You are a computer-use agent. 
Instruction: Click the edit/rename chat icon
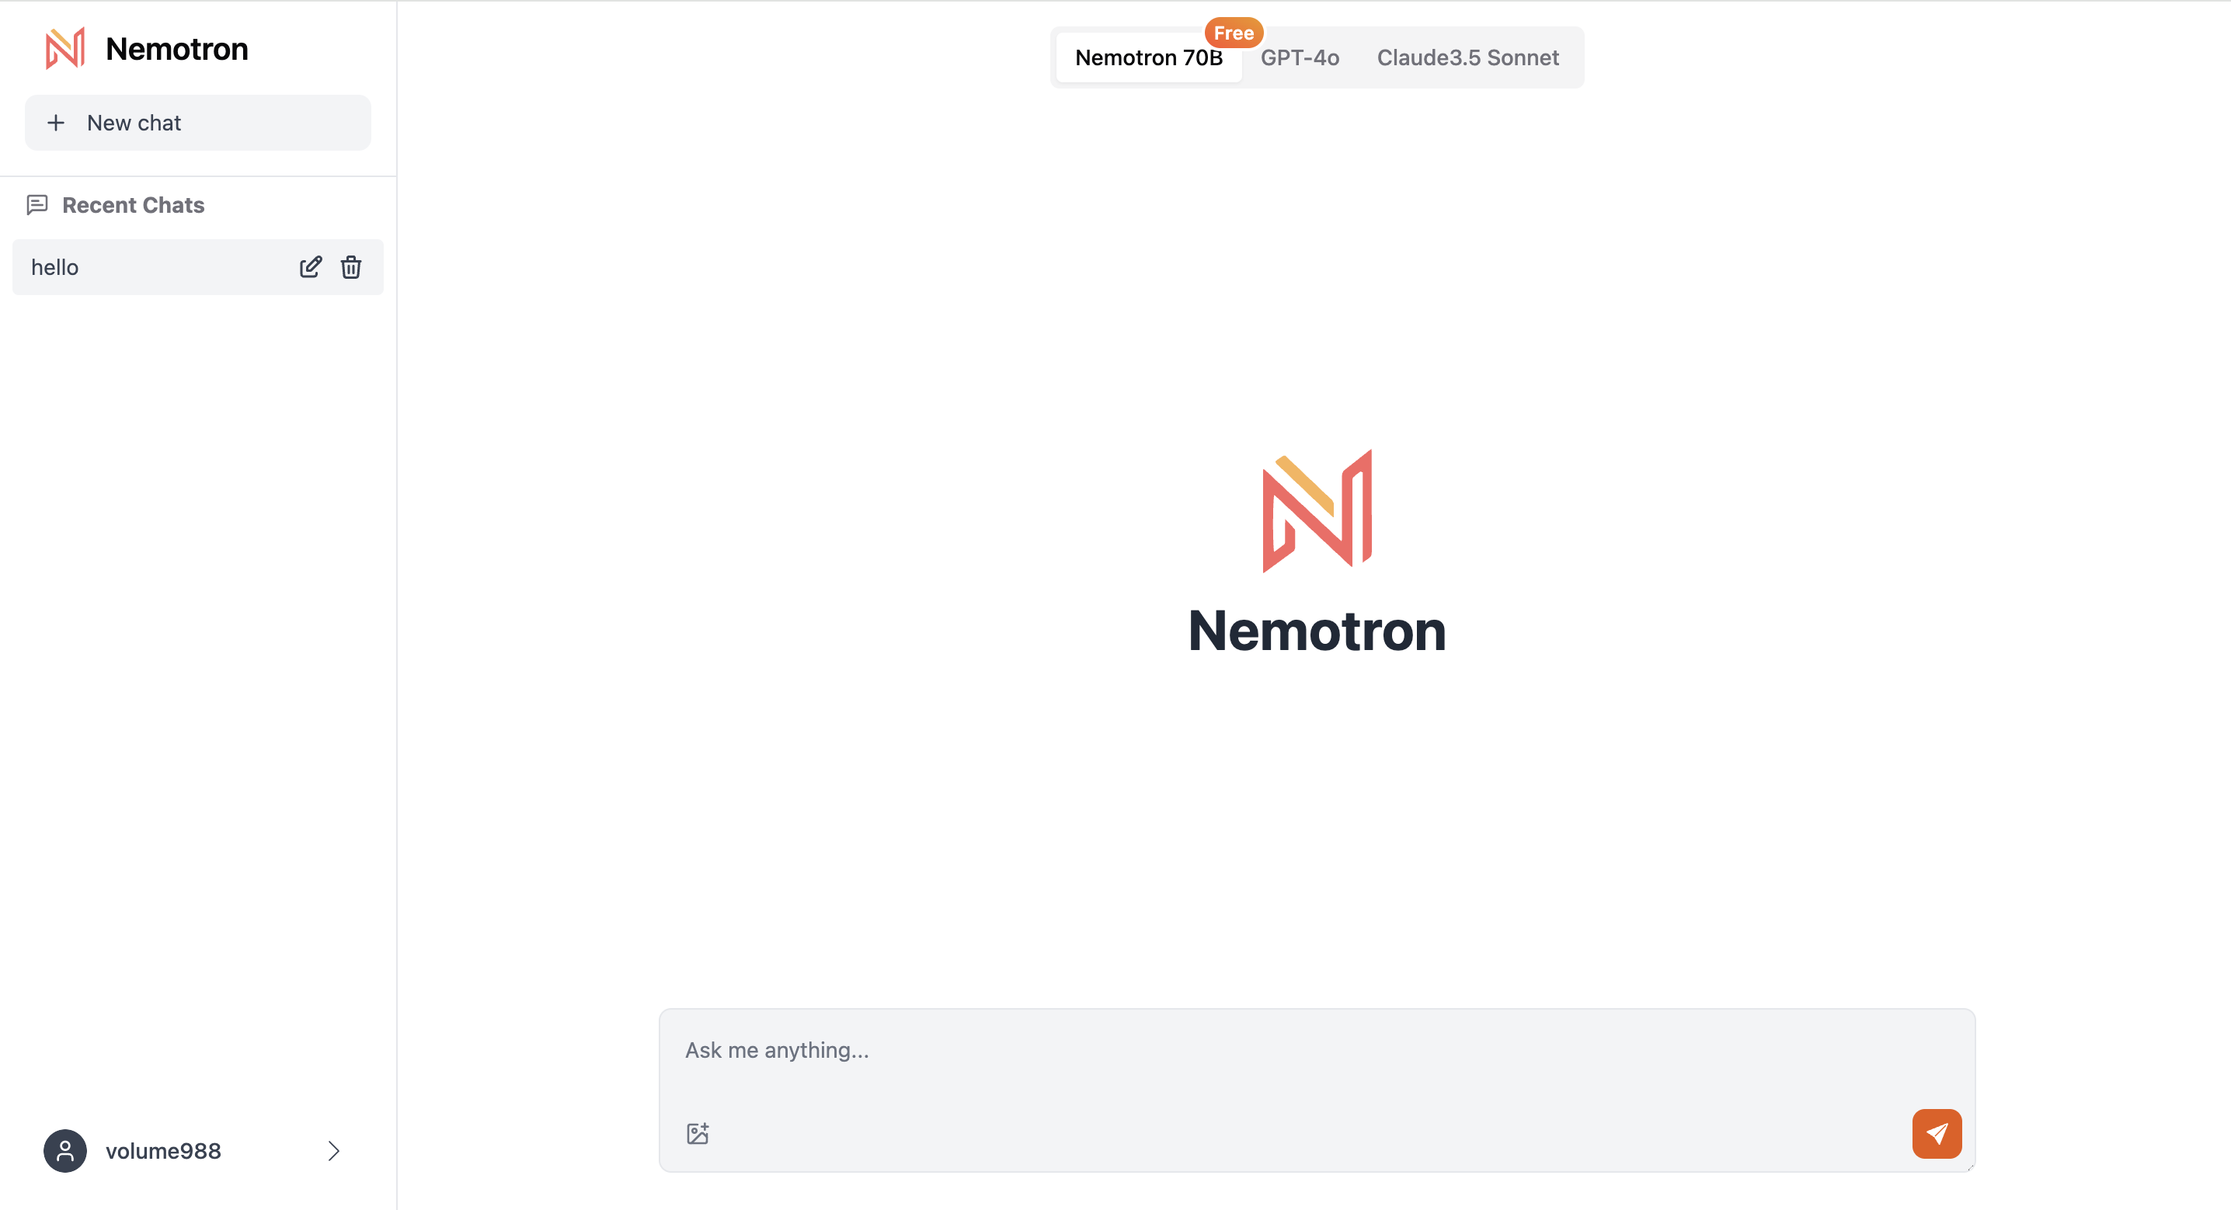tap(310, 266)
